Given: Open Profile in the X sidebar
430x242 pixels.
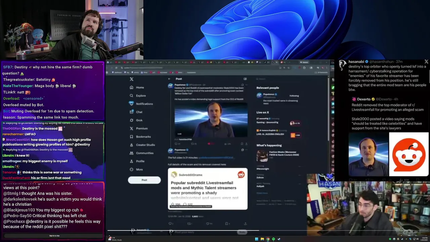Looking at the screenshot, I should click(x=137, y=161).
